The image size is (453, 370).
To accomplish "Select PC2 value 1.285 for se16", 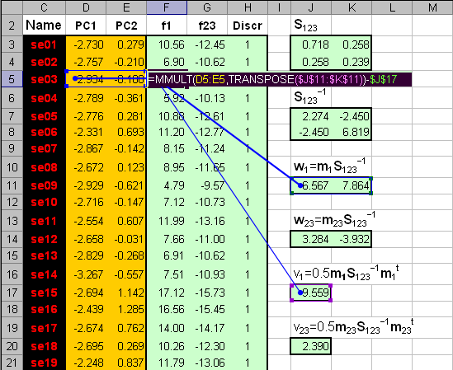I will pos(126,309).
